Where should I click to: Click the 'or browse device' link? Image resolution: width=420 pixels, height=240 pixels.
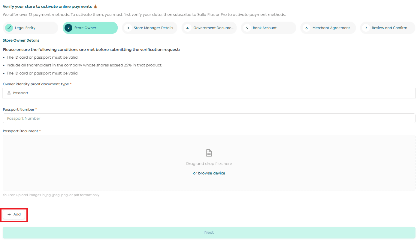point(209,173)
